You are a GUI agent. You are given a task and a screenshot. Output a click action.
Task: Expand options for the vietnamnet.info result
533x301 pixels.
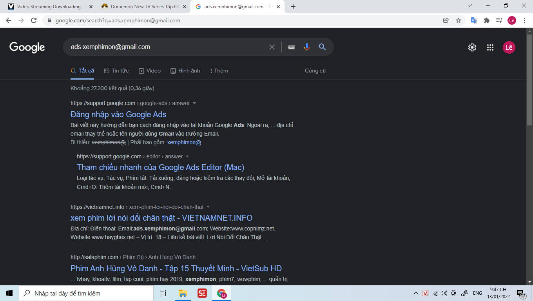tap(208, 207)
